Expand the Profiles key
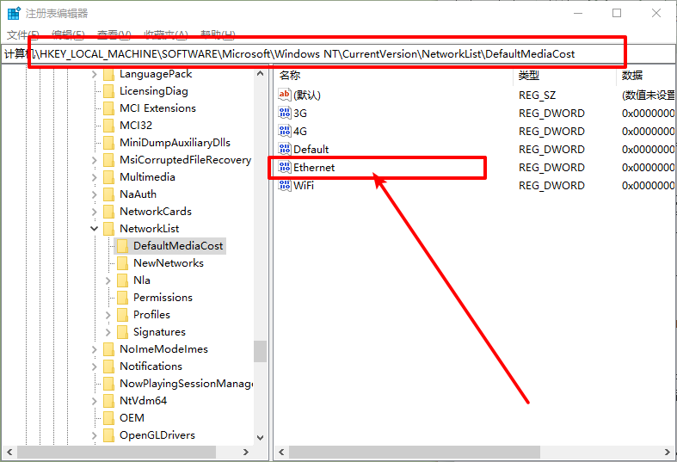This screenshot has width=677, height=462. click(x=108, y=315)
